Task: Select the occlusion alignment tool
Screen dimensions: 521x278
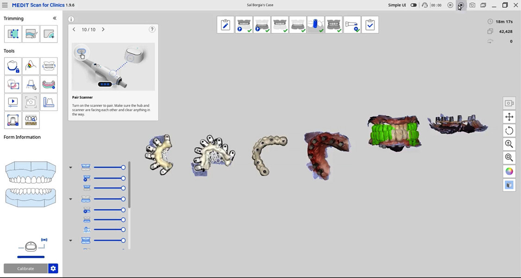Action: pos(49,66)
